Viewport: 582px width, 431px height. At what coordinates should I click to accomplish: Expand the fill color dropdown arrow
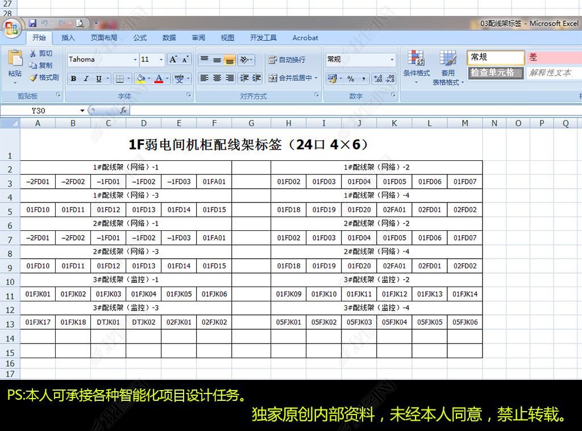point(149,78)
